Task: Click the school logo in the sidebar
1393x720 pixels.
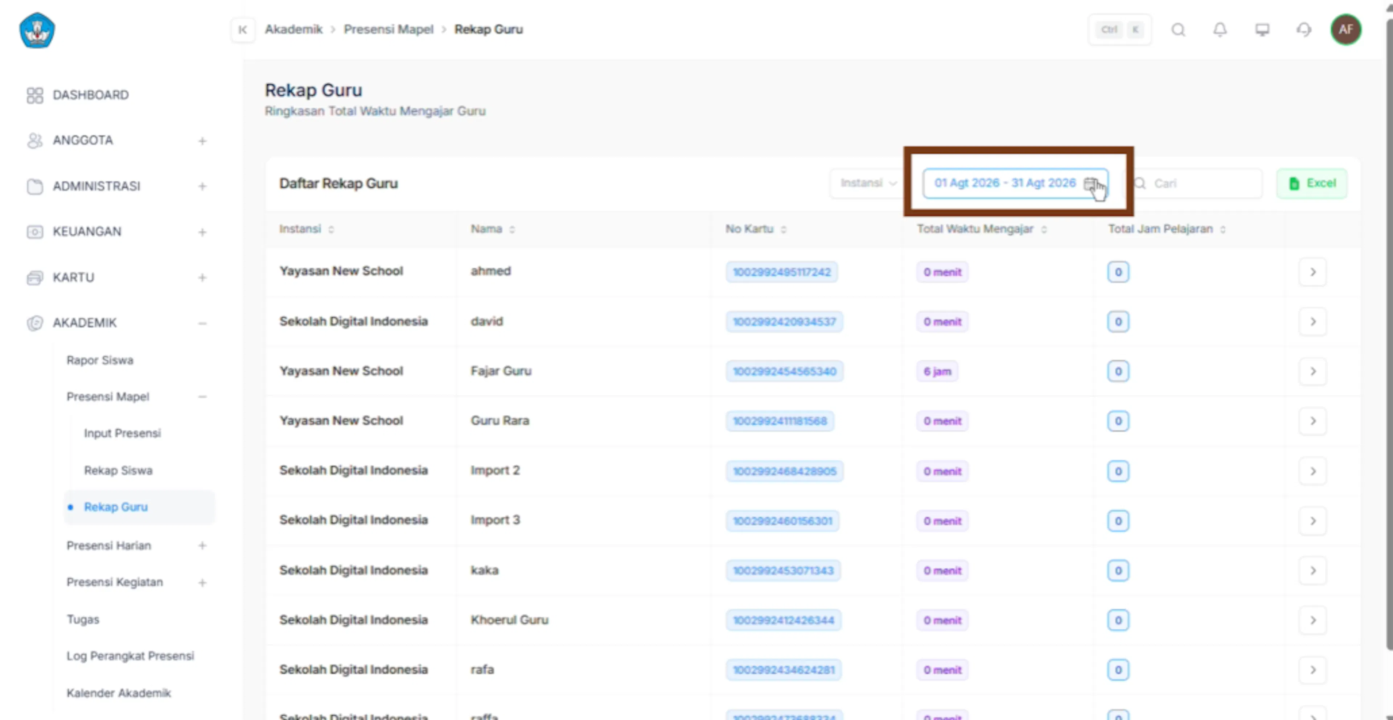Action: [x=37, y=30]
